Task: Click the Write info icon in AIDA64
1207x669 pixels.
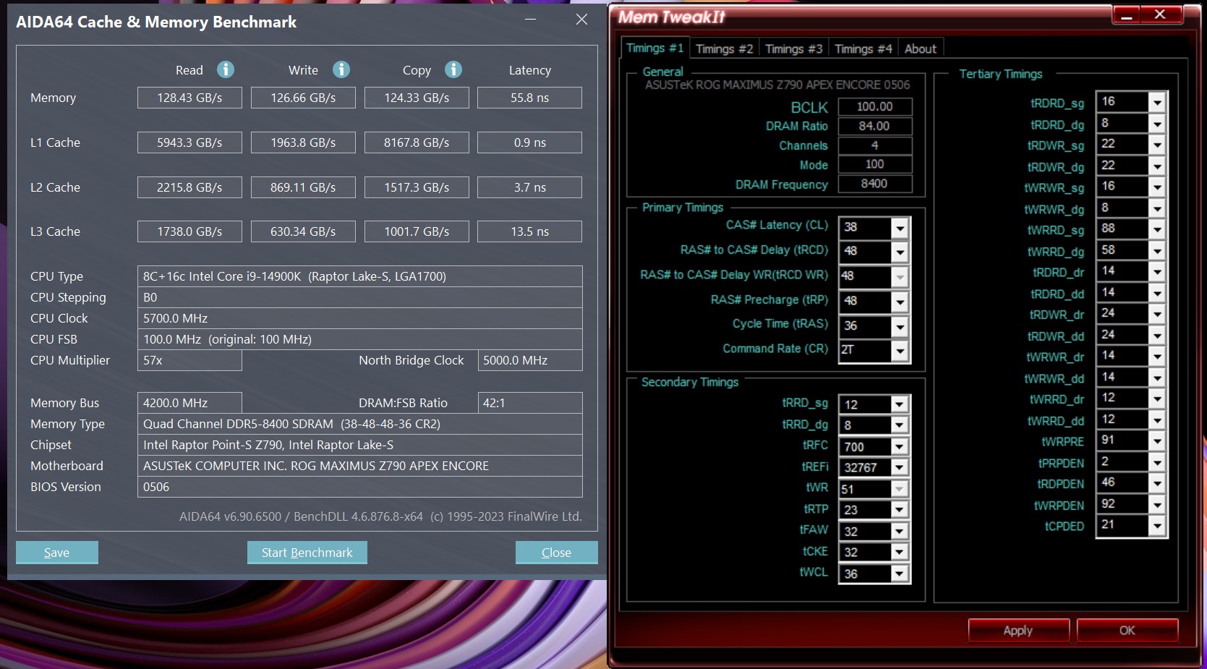Action: click(341, 69)
